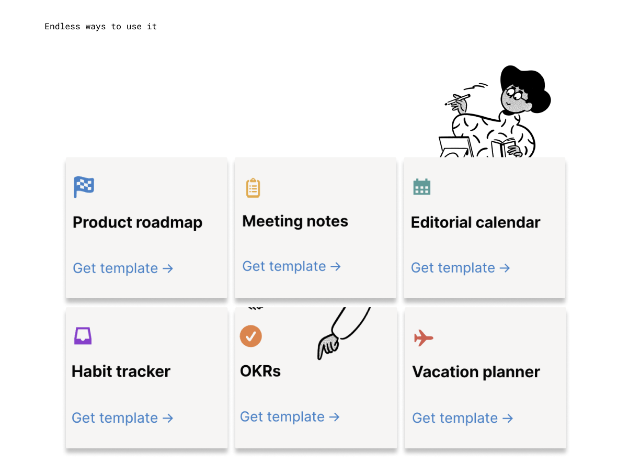Screen dimensions: 640x474
Task: Get the Product roadmap template
Action: tap(123, 268)
